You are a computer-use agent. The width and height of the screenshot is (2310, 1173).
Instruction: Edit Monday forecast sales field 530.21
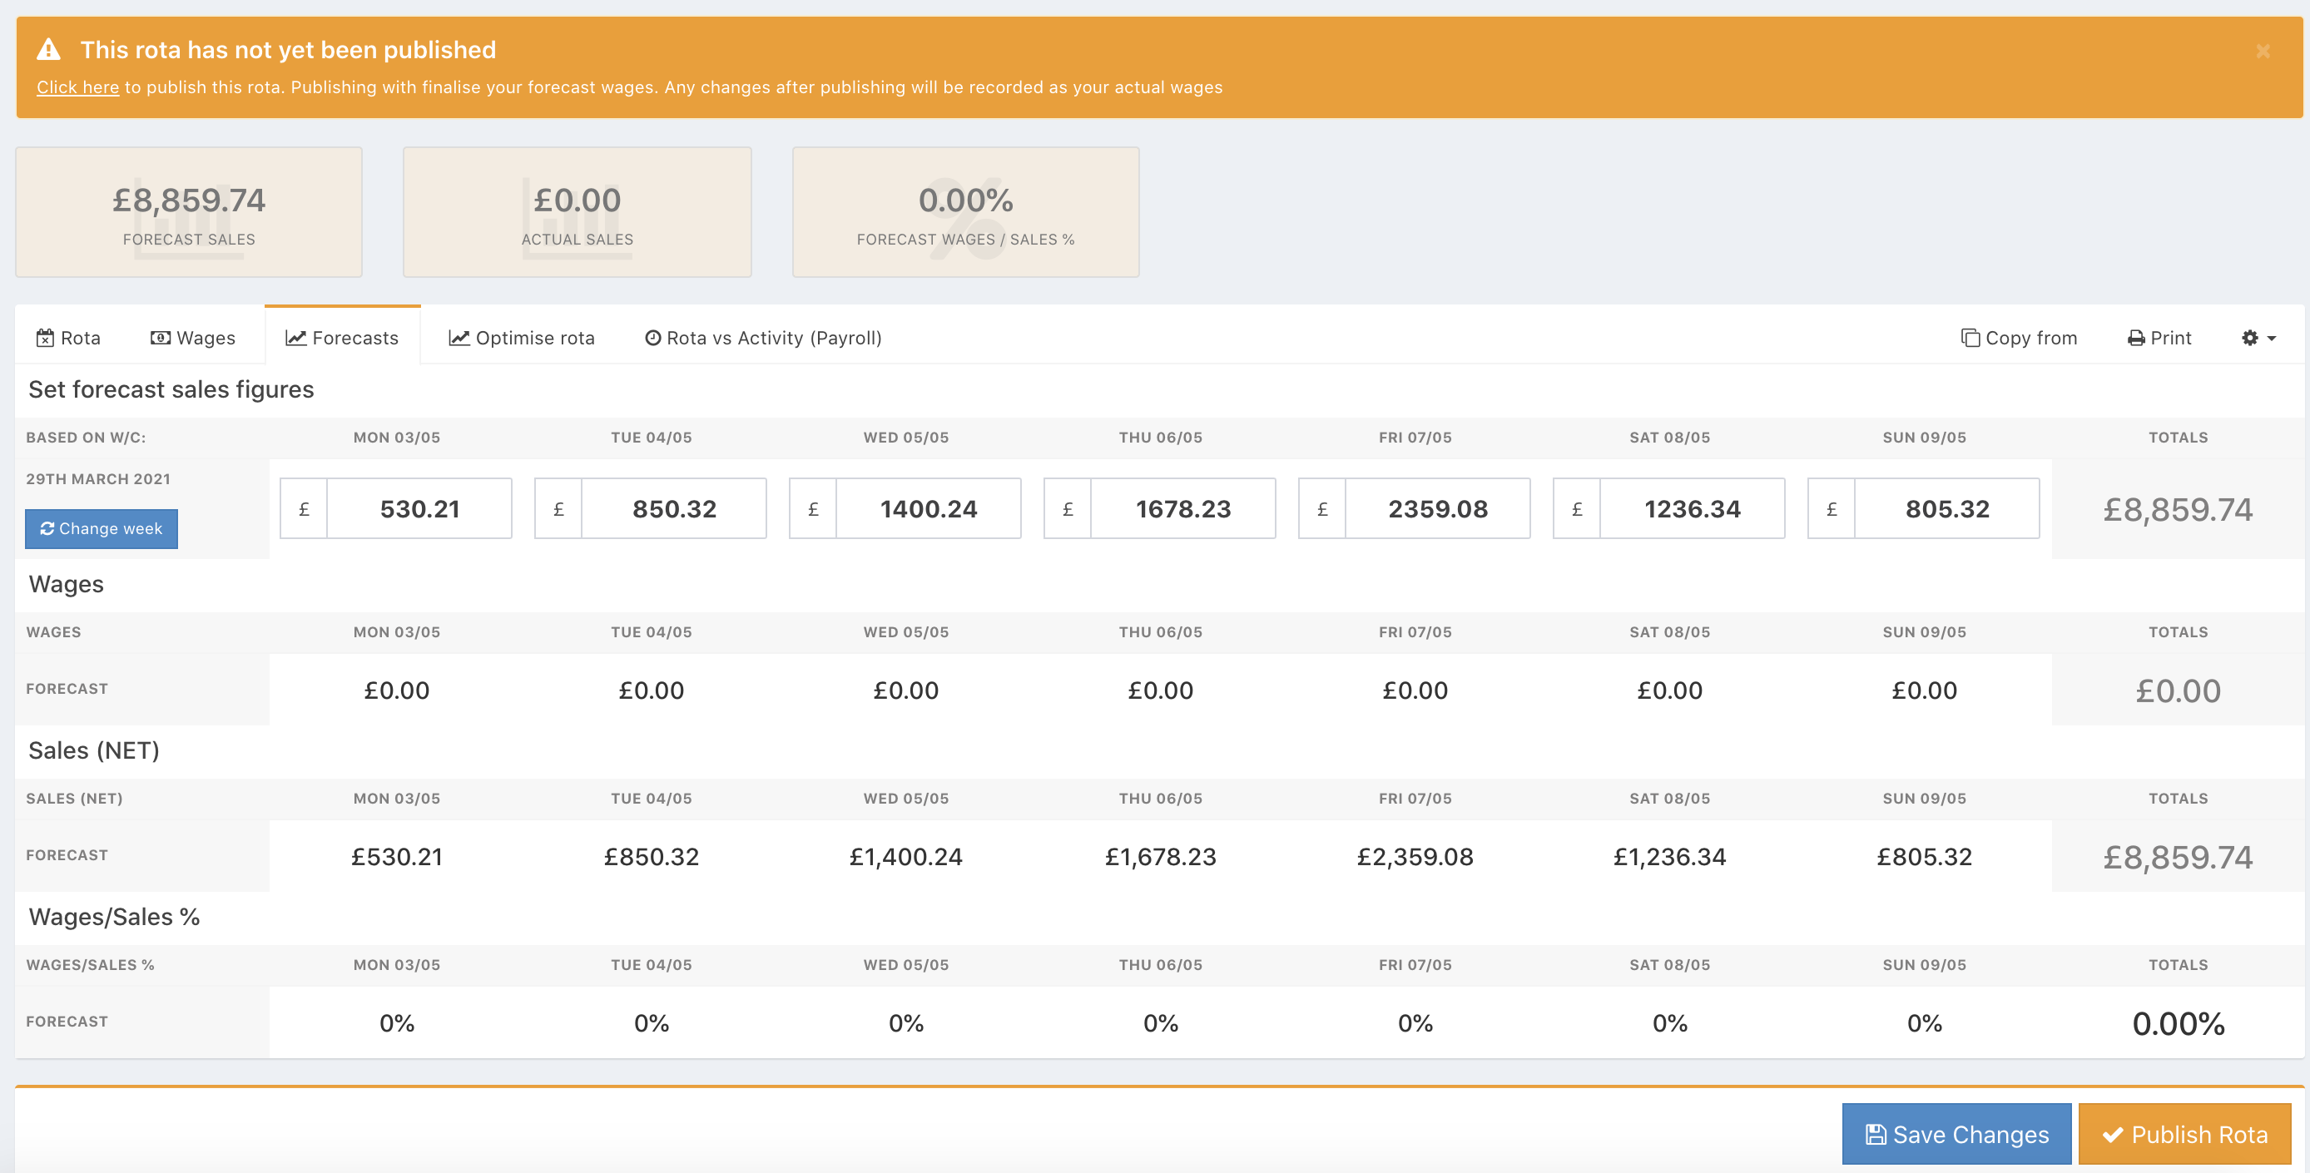(419, 508)
